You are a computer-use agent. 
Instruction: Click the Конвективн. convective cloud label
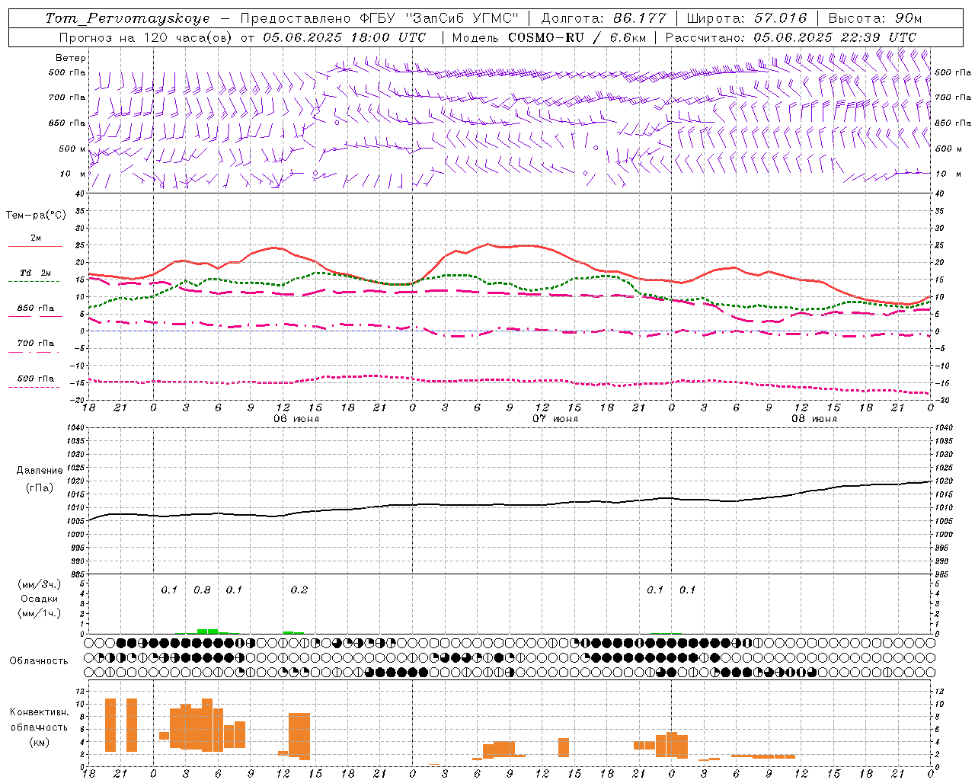[x=39, y=712]
